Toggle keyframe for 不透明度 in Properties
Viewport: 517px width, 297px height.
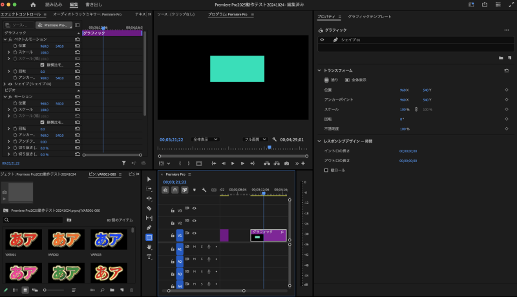pos(507,128)
